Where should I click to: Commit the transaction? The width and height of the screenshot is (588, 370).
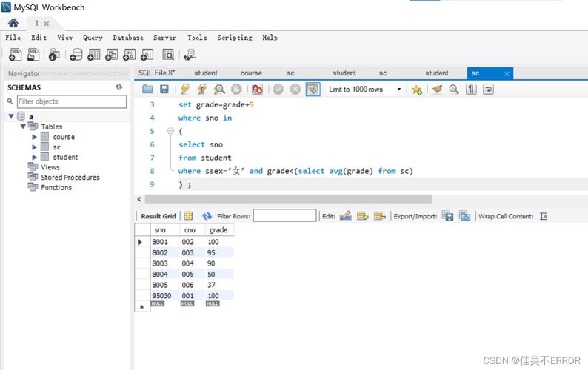(278, 90)
